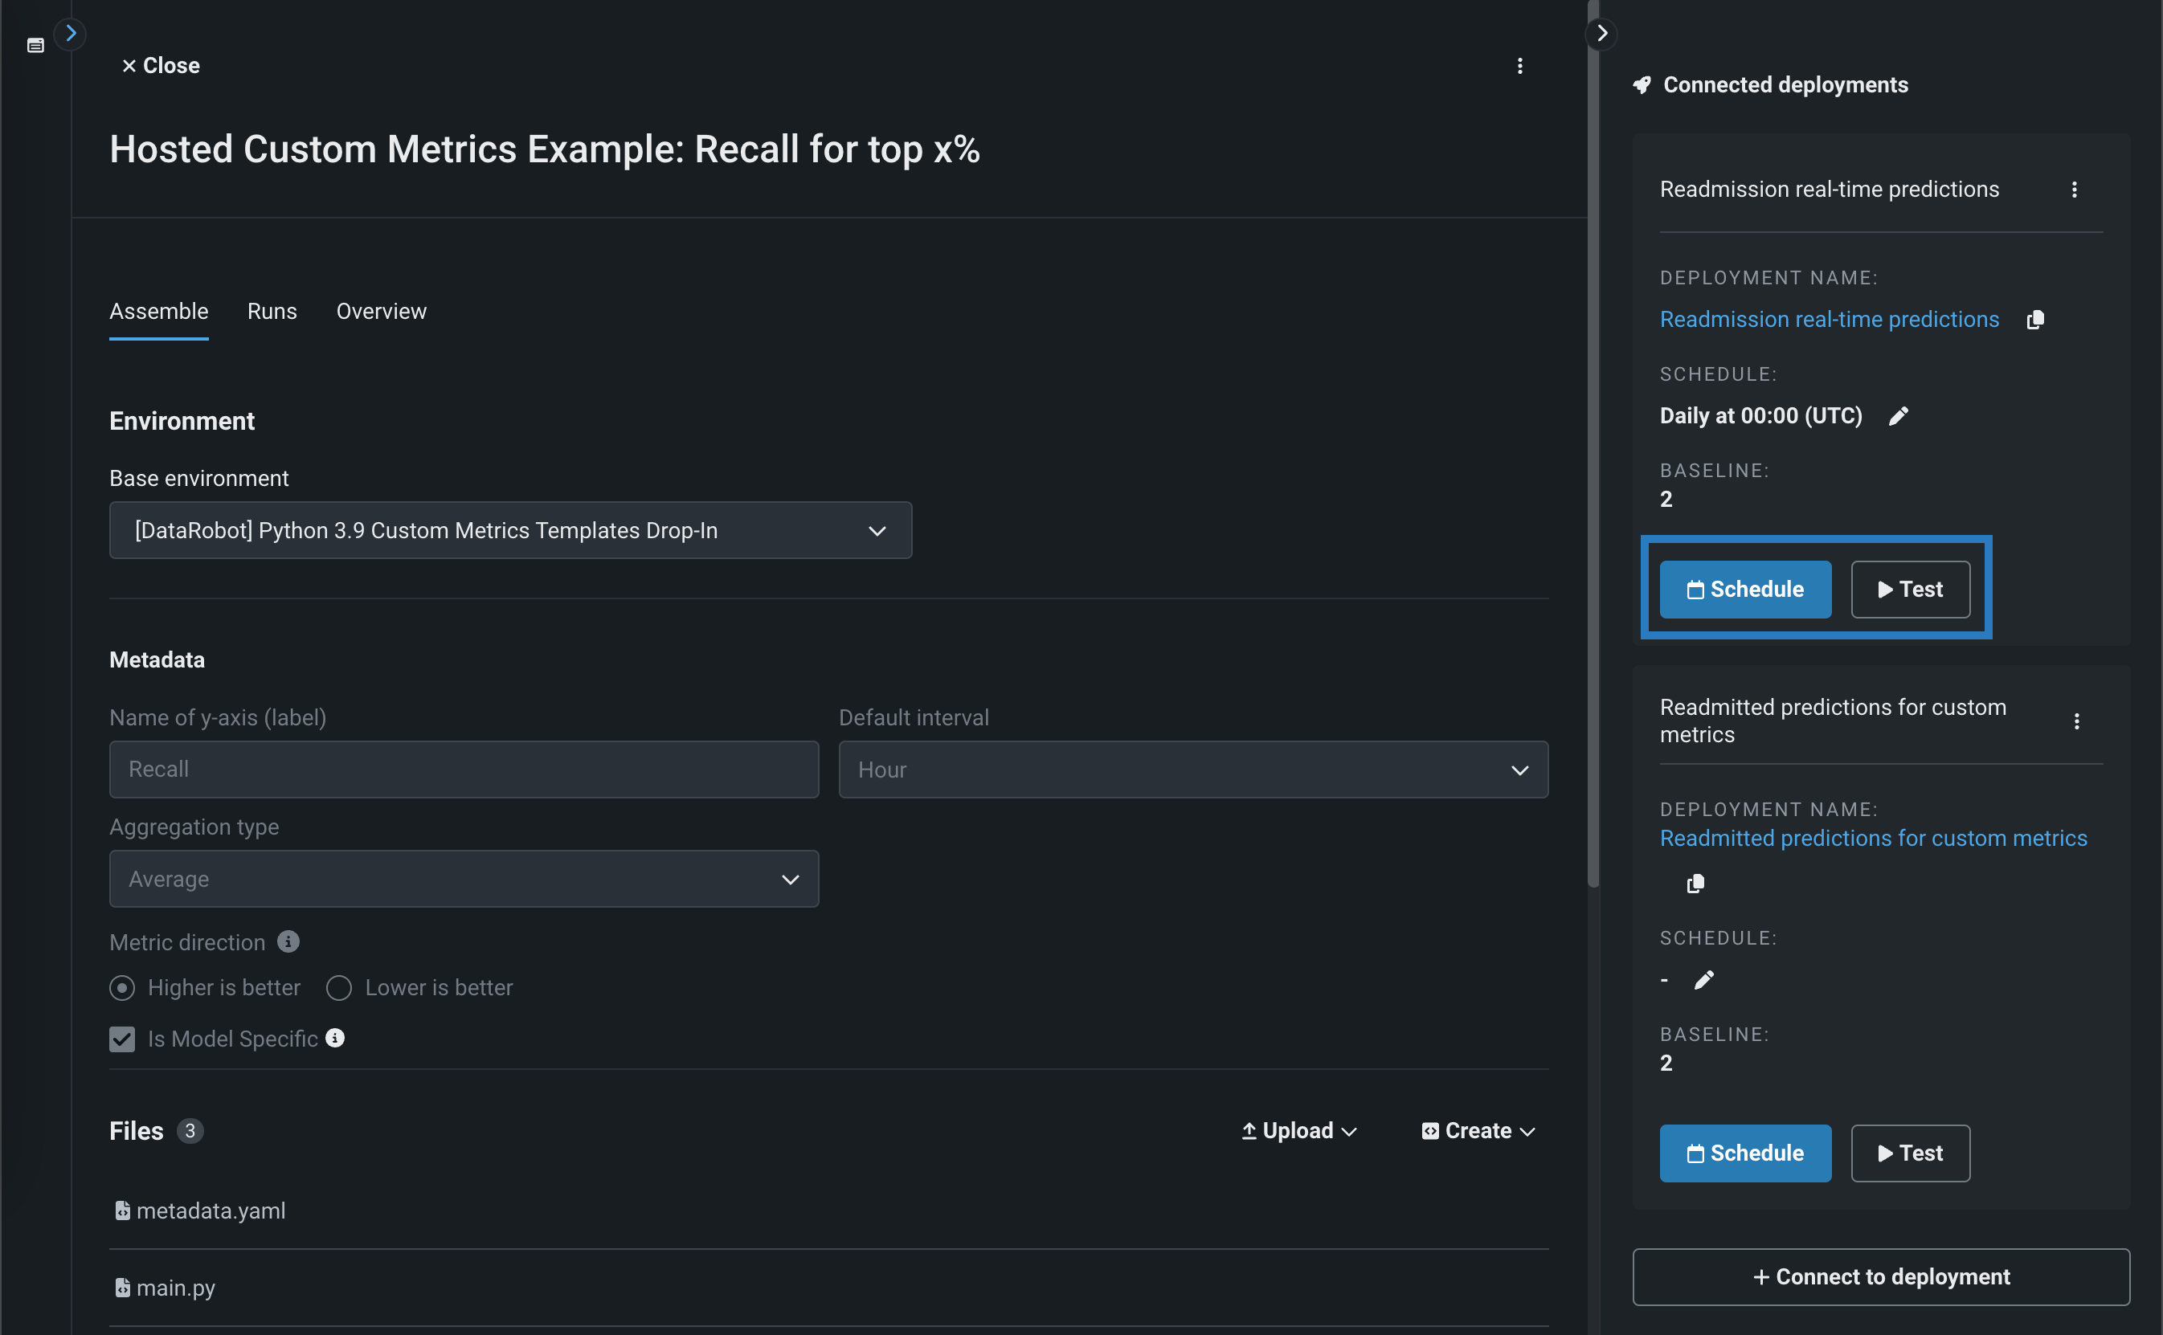2163x1335 pixels.
Task: Edit empty schedule for Readmitted predictions
Action: [x=1703, y=980]
